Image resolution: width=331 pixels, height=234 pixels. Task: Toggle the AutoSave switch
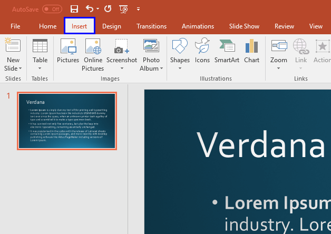coord(52,9)
